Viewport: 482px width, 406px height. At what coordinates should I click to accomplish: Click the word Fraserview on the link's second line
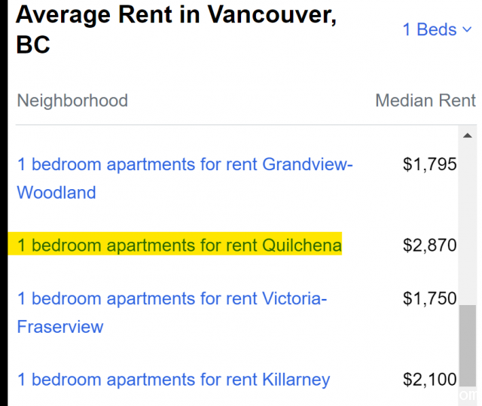click(60, 327)
